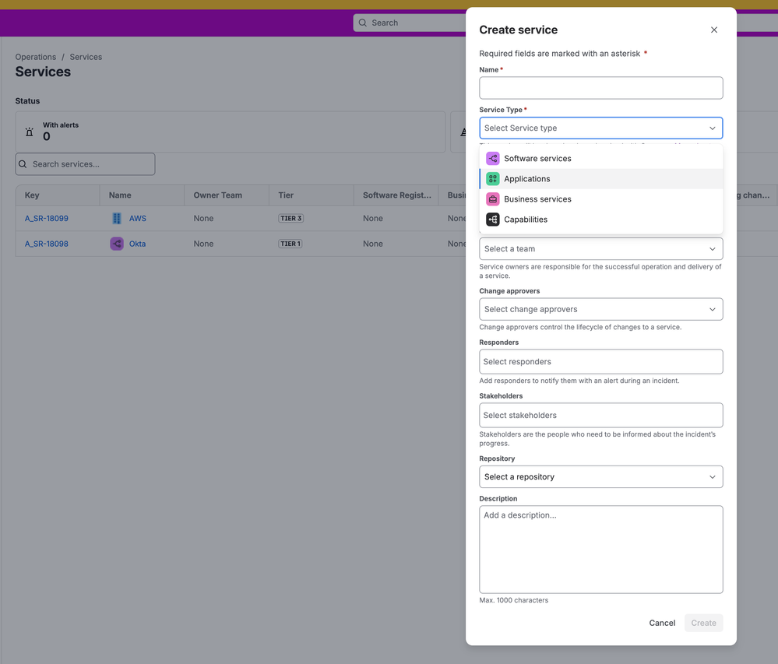Go to Operations in the breadcrumb
778x664 pixels.
click(x=36, y=57)
